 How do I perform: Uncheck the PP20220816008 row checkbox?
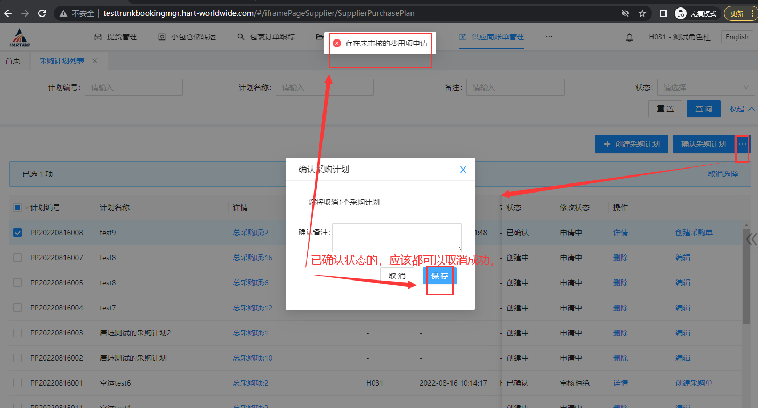click(18, 233)
